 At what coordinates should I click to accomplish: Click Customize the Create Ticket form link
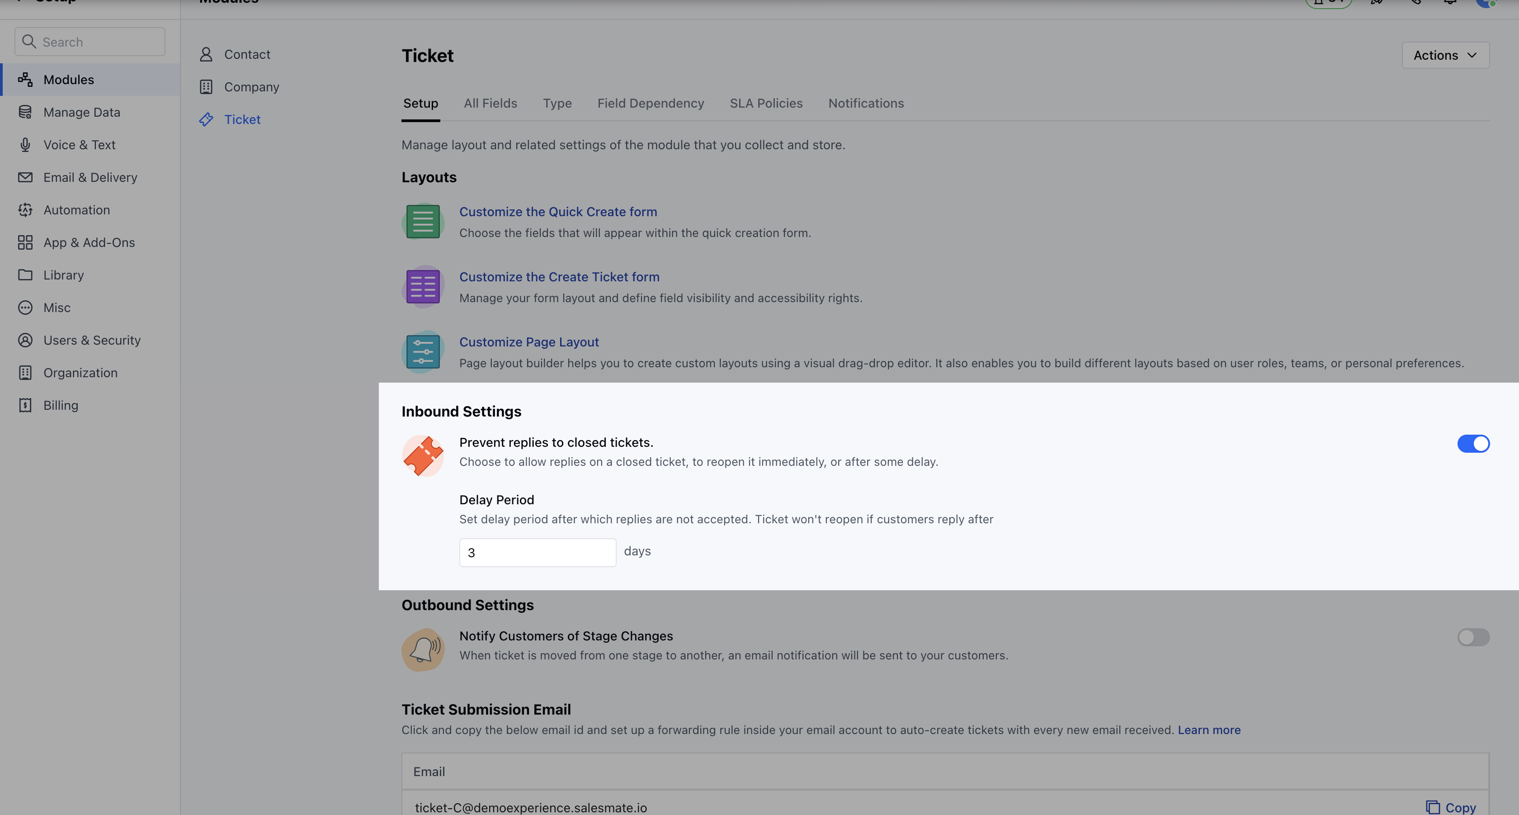click(559, 277)
